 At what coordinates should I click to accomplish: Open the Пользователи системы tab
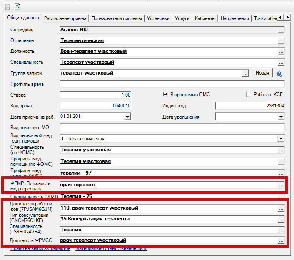click(117, 18)
